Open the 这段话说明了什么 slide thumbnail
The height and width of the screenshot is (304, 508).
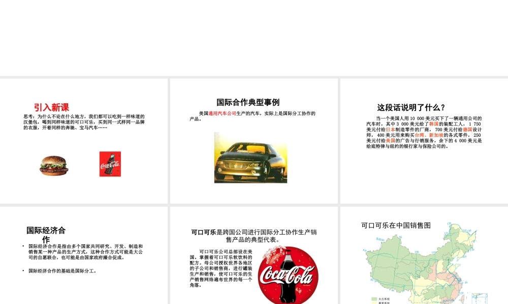pyautogui.click(x=424, y=141)
